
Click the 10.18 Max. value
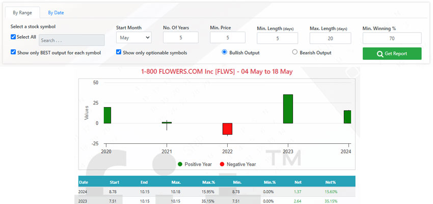[x=175, y=192]
